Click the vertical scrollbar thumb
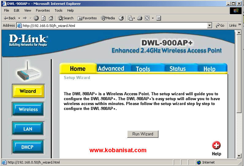This screenshot has height=166, width=244. 239,74
